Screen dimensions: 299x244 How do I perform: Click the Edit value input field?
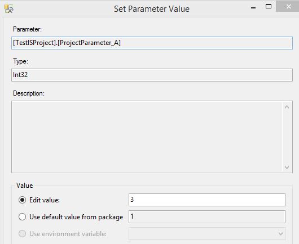point(207,200)
